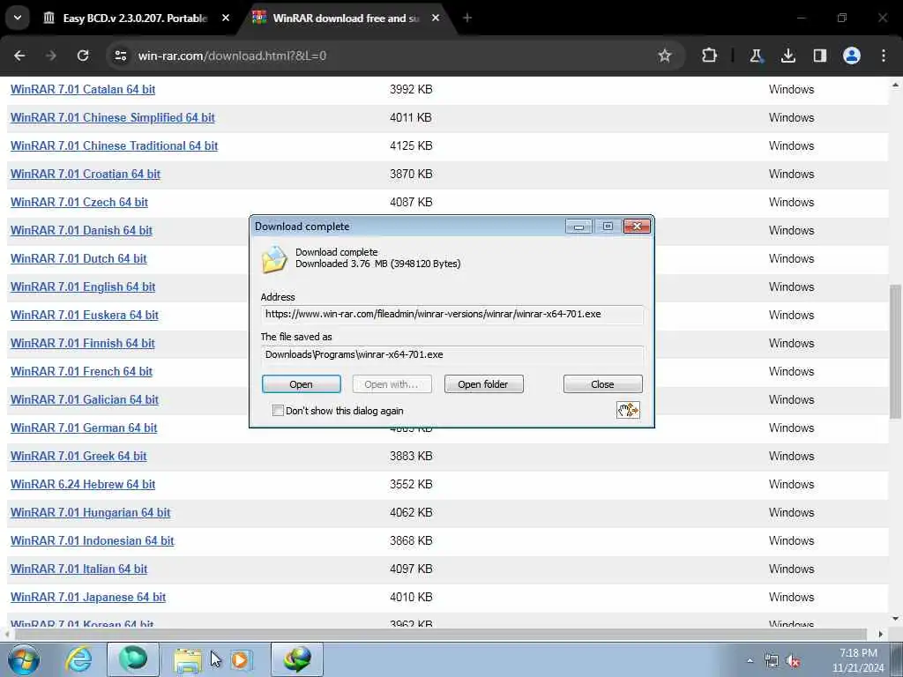Click the Chrome forward arrow
This screenshot has width=903, height=677.
point(50,56)
